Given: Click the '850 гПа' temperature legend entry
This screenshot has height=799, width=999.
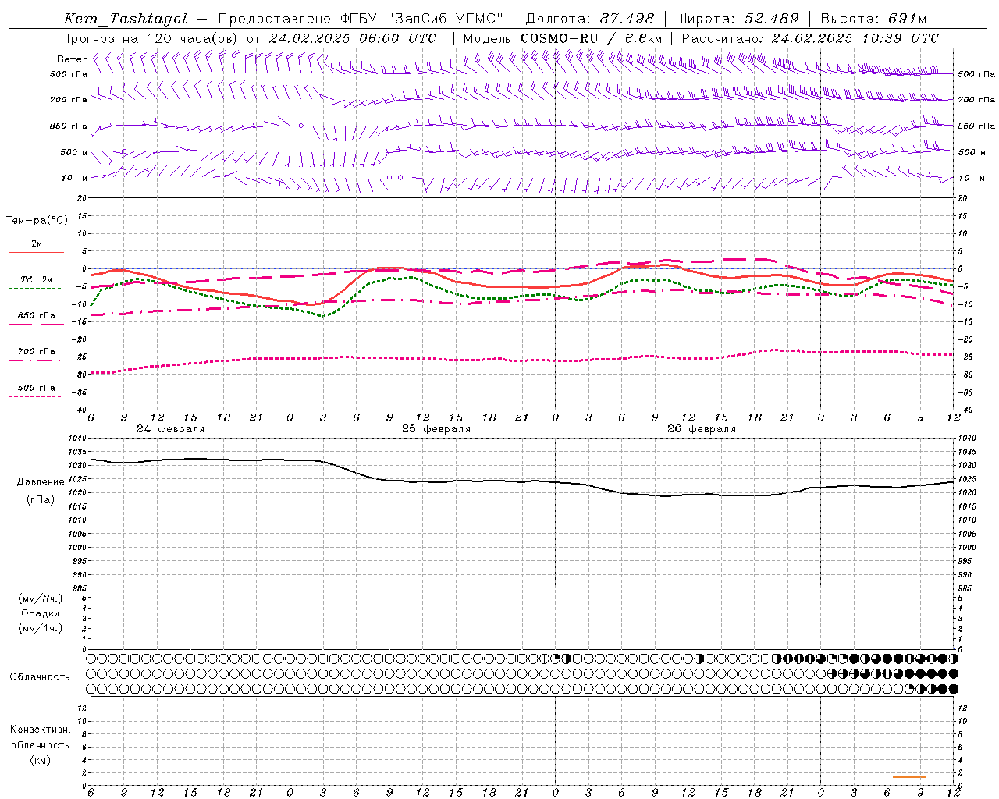Looking at the screenshot, I should pos(37,316).
